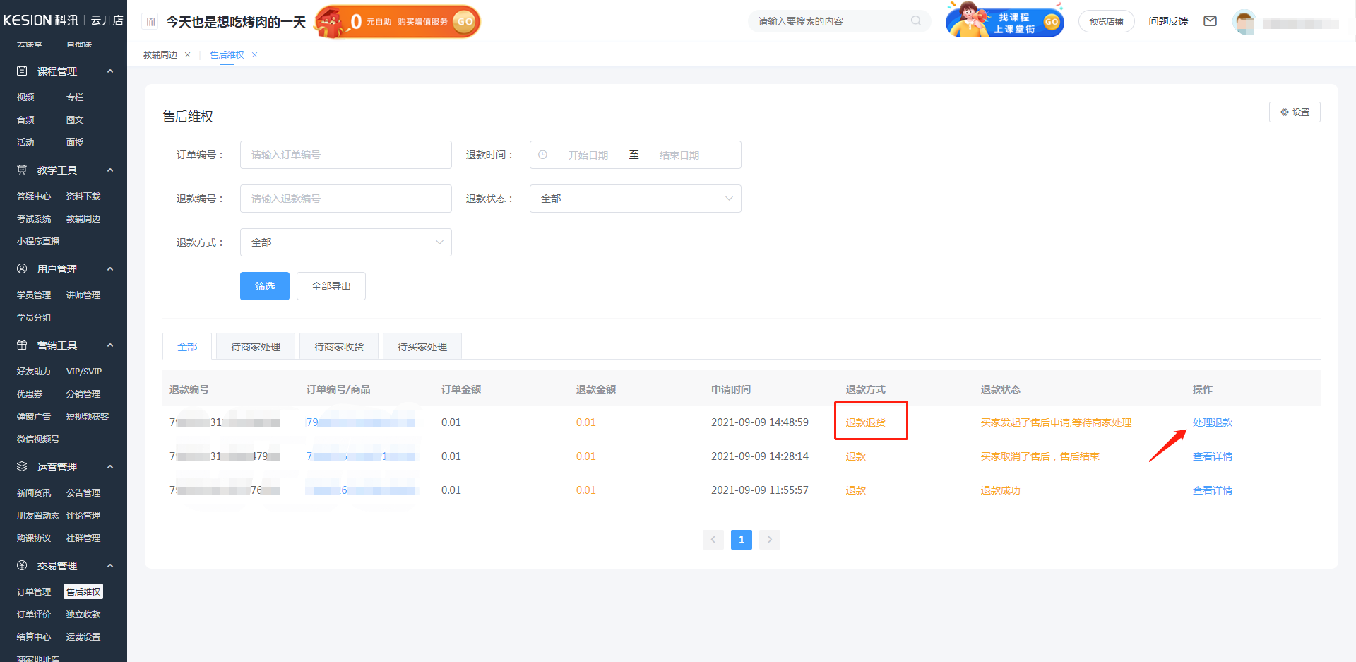Click the GO icon on the 0元自助 banner
This screenshot has height=662, width=1356.
[x=465, y=22]
